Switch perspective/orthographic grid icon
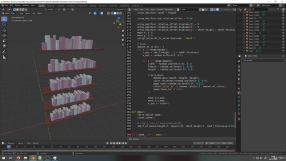 [x=123, y=45]
